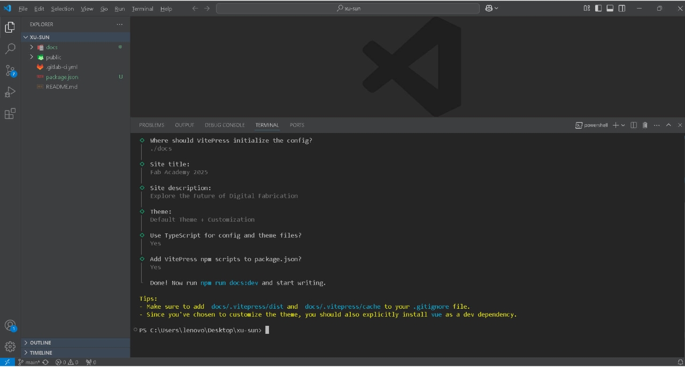Open the Run menu
This screenshot has height=368, width=685.
tap(120, 9)
